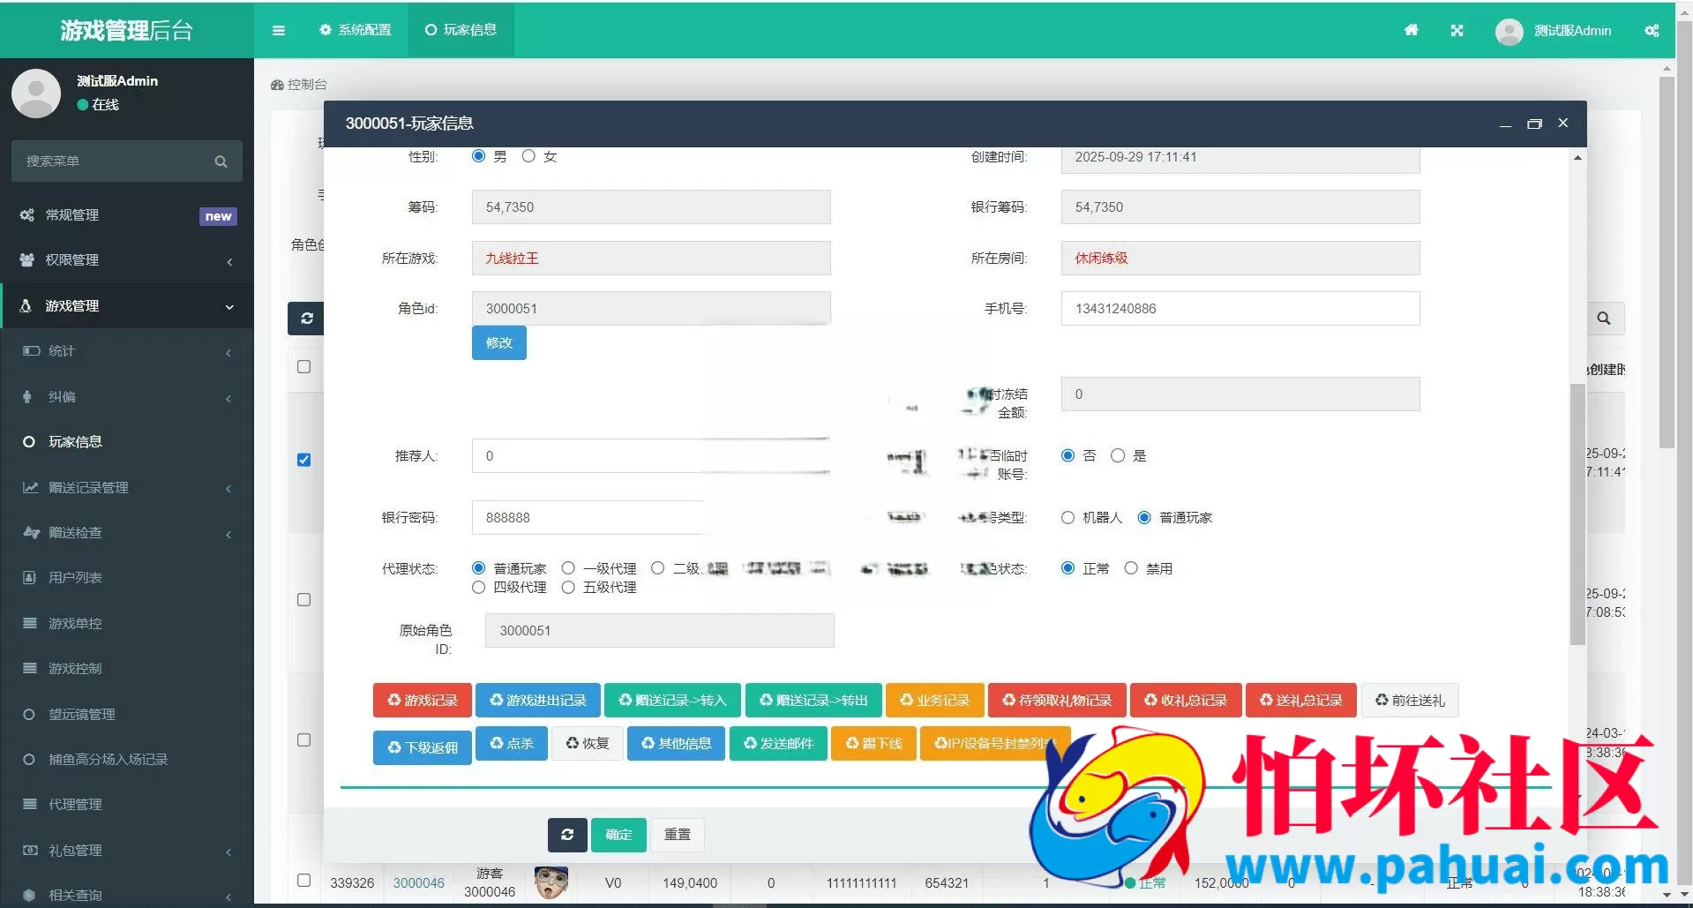Click the sidebar profile avatar picture
1693x908 pixels.
(36, 93)
